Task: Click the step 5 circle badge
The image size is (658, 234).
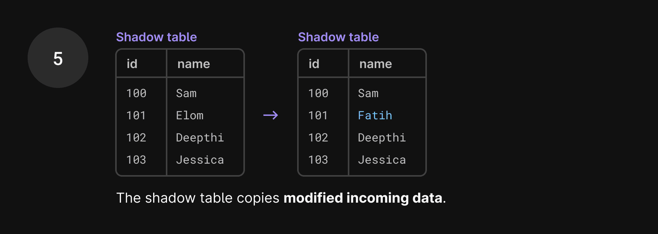Action: click(x=58, y=58)
